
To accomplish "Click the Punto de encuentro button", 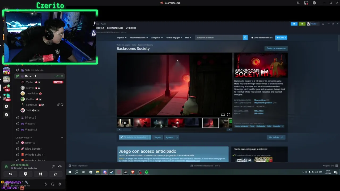I will (276, 49).
